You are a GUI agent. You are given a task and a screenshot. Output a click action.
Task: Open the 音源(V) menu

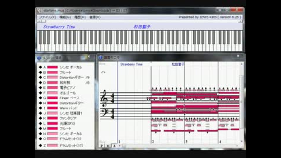[x=95, y=17]
